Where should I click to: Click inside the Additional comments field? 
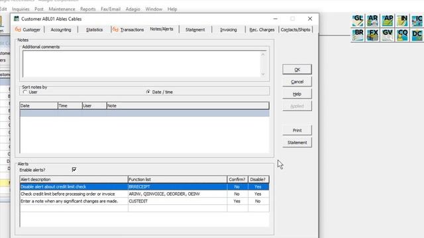point(141,64)
